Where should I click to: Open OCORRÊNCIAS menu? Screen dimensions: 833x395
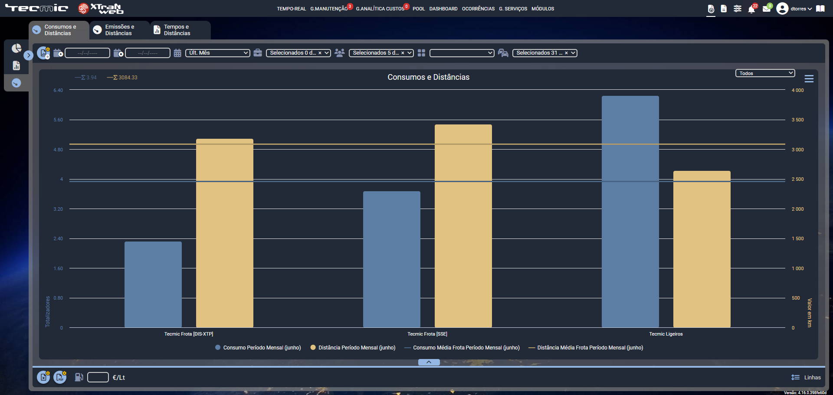[x=478, y=9]
